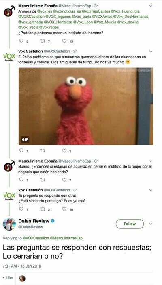Open Dalas Review profile picture
Viewport: 162px width, 285px height.
coord(9,224)
